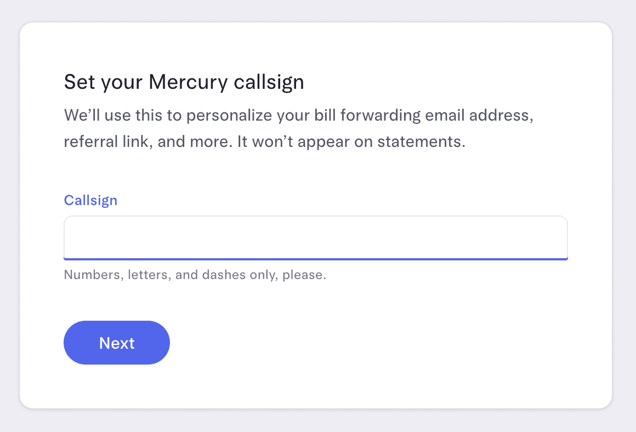This screenshot has height=432, width=636.
Task: Focus the Callsign text input field
Action: (x=315, y=237)
